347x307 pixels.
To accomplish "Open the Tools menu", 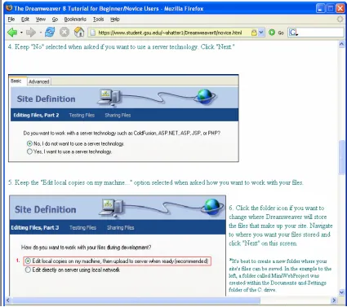I will 98,20.
